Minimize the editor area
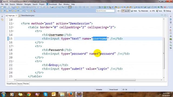This screenshot has height=97, width=173. coord(162,15)
